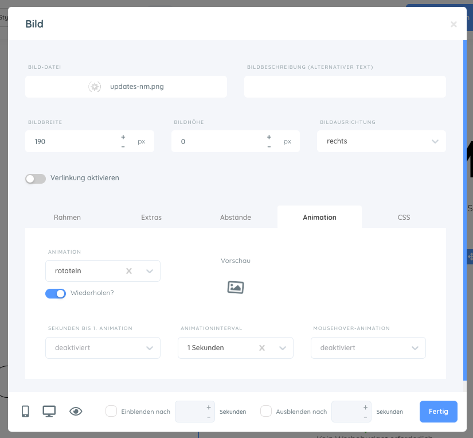Decrease the Bildhöhe value with minus
Viewport: 473px width, 438px height.
(x=269, y=146)
